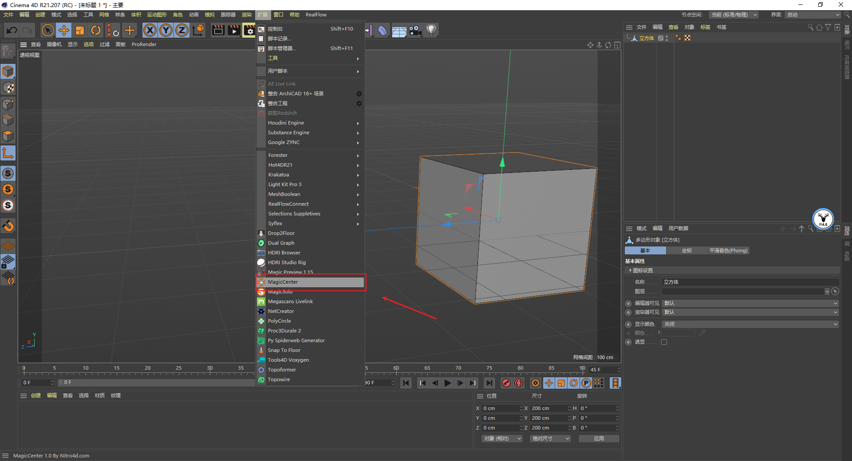Open RealFlow menu in menu bar
This screenshot has height=461, width=852.
click(x=316, y=15)
